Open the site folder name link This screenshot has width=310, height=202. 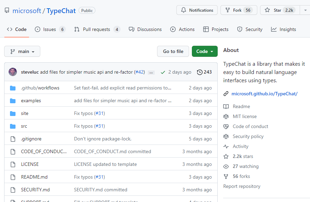tap(25, 113)
